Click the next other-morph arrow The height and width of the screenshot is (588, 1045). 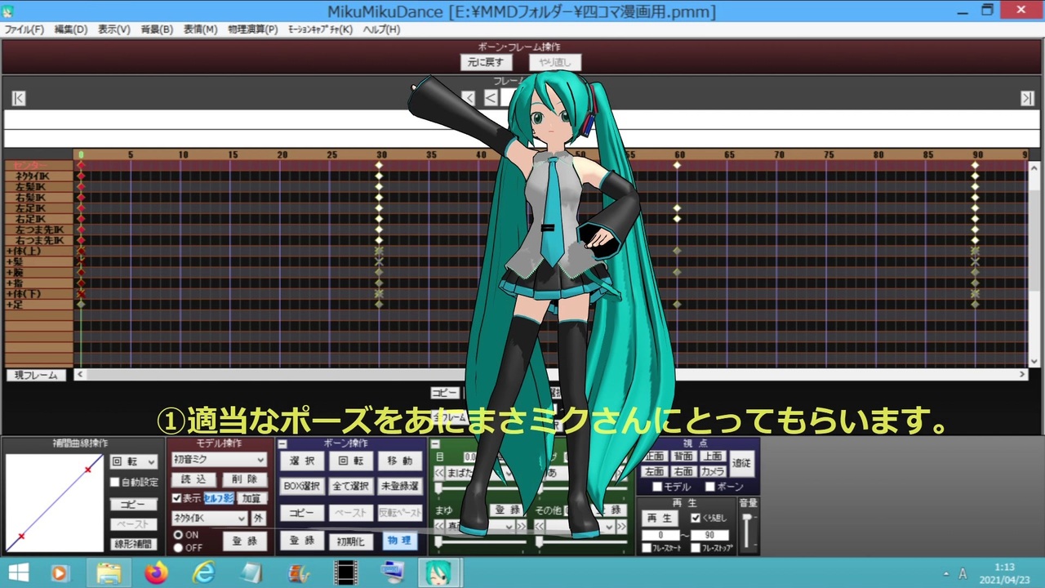pos(620,527)
